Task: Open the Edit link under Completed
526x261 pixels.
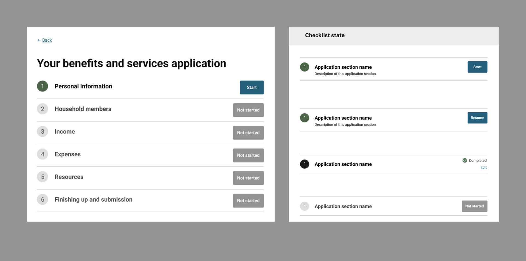Action: 483,168
